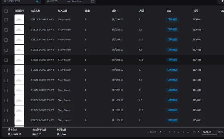This screenshot has height=139, width=224.
Task: Click the 加入店铺 column header
Action: pos(63,11)
